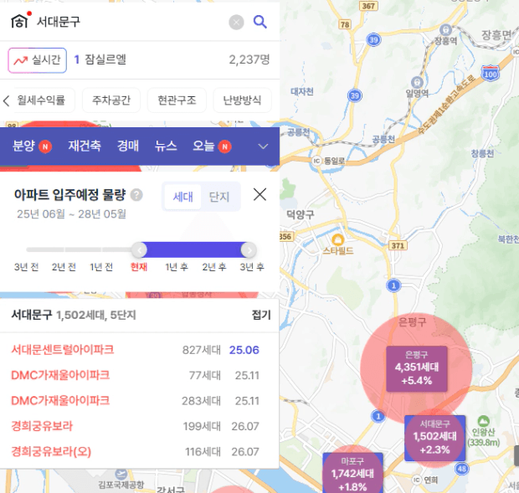Click the route 100 expressway shield

click(x=491, y=73)
